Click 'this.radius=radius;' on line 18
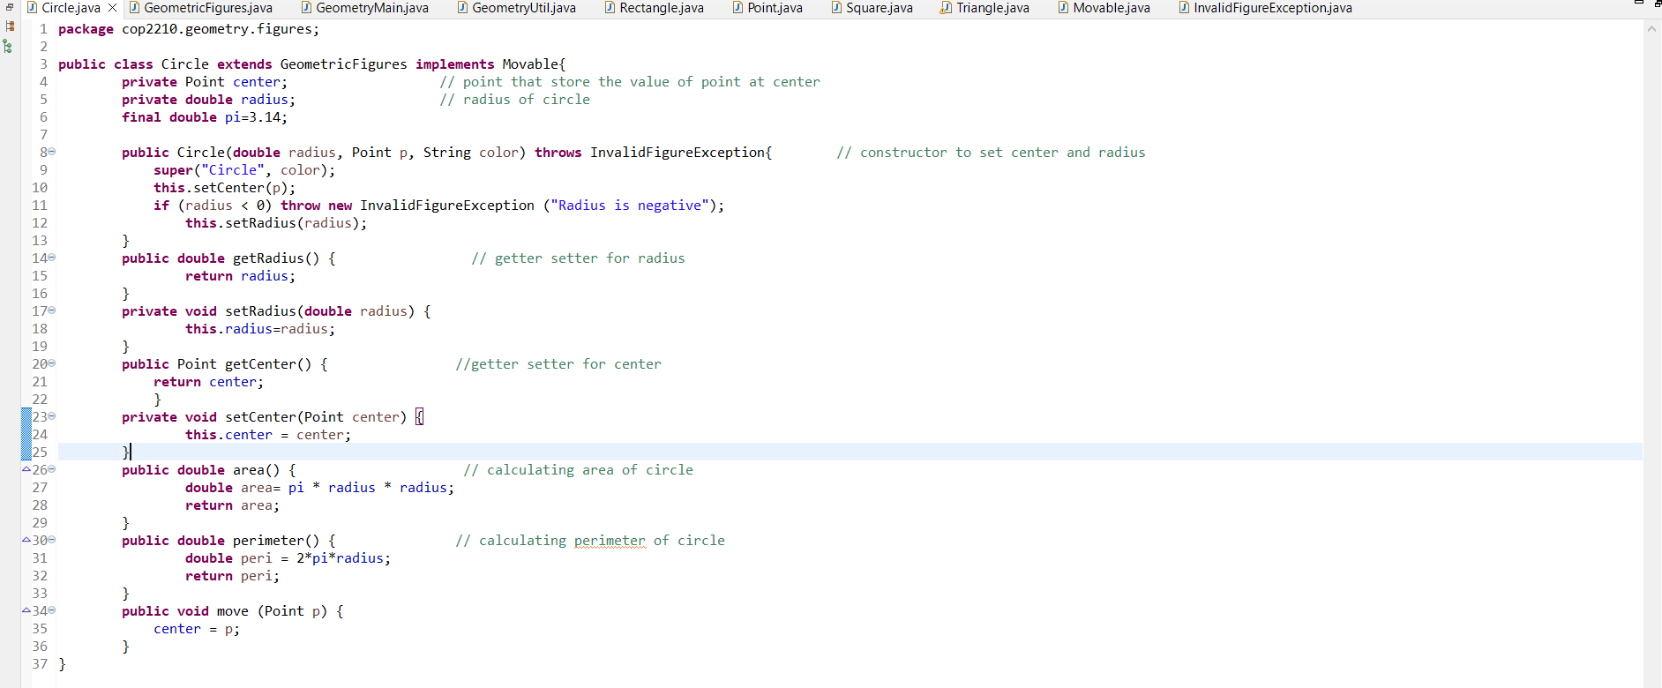 260,329
